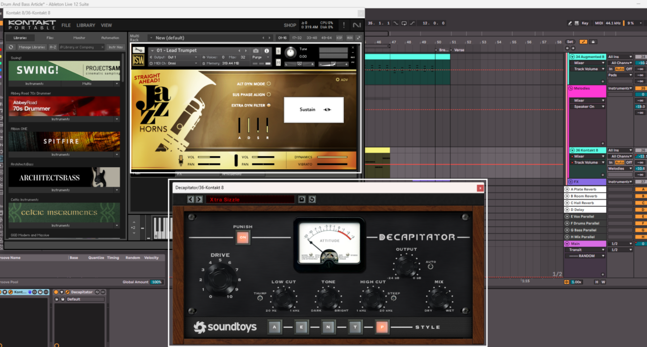Toggle Draw Mode pencil in Ableton
This screenshot has width=647, height=347.
coord(570,23)
